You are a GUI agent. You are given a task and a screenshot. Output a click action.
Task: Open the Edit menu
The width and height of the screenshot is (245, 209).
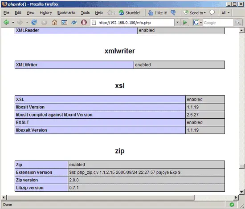coord(18,12)
